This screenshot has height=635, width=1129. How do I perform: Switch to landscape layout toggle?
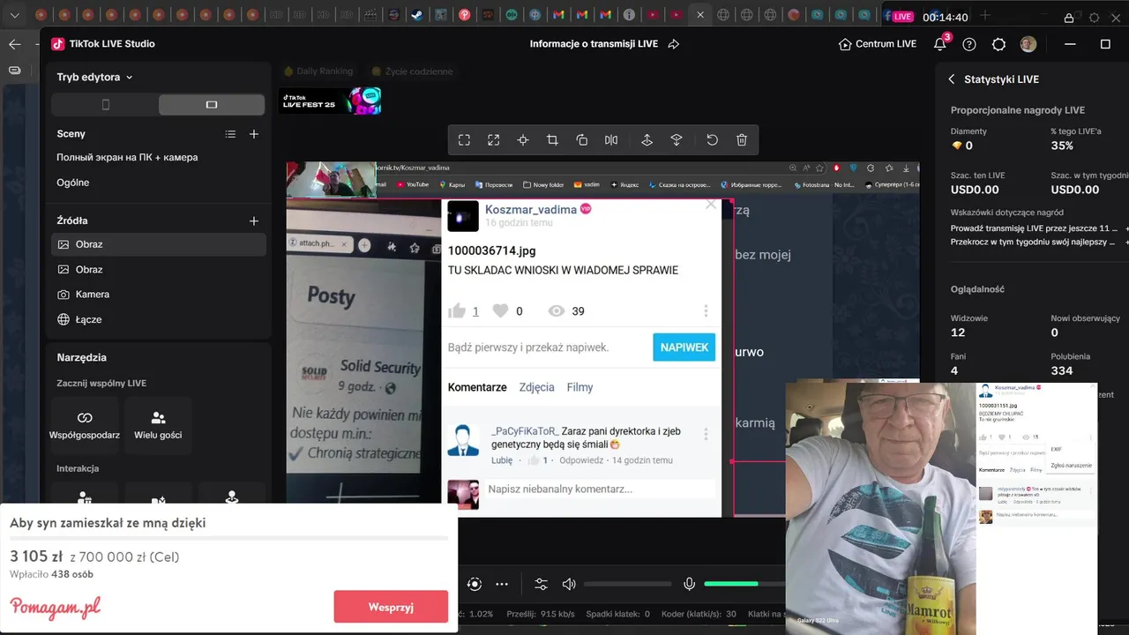[212, 105]
